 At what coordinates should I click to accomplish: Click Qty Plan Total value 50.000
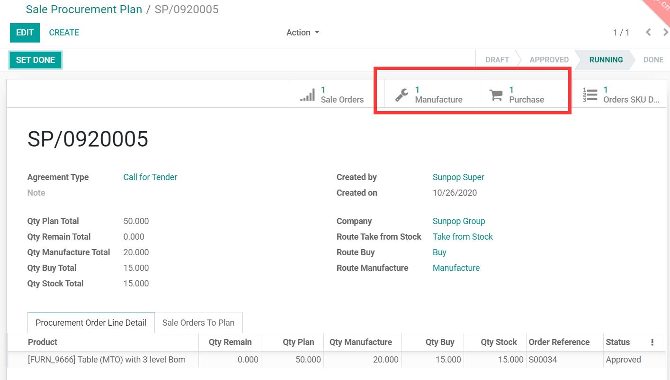[136, 221]
